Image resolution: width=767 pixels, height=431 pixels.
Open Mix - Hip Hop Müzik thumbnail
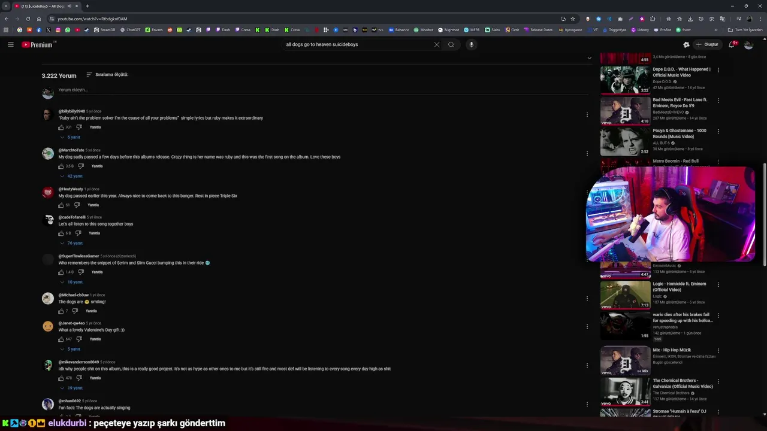coord(625,361)
